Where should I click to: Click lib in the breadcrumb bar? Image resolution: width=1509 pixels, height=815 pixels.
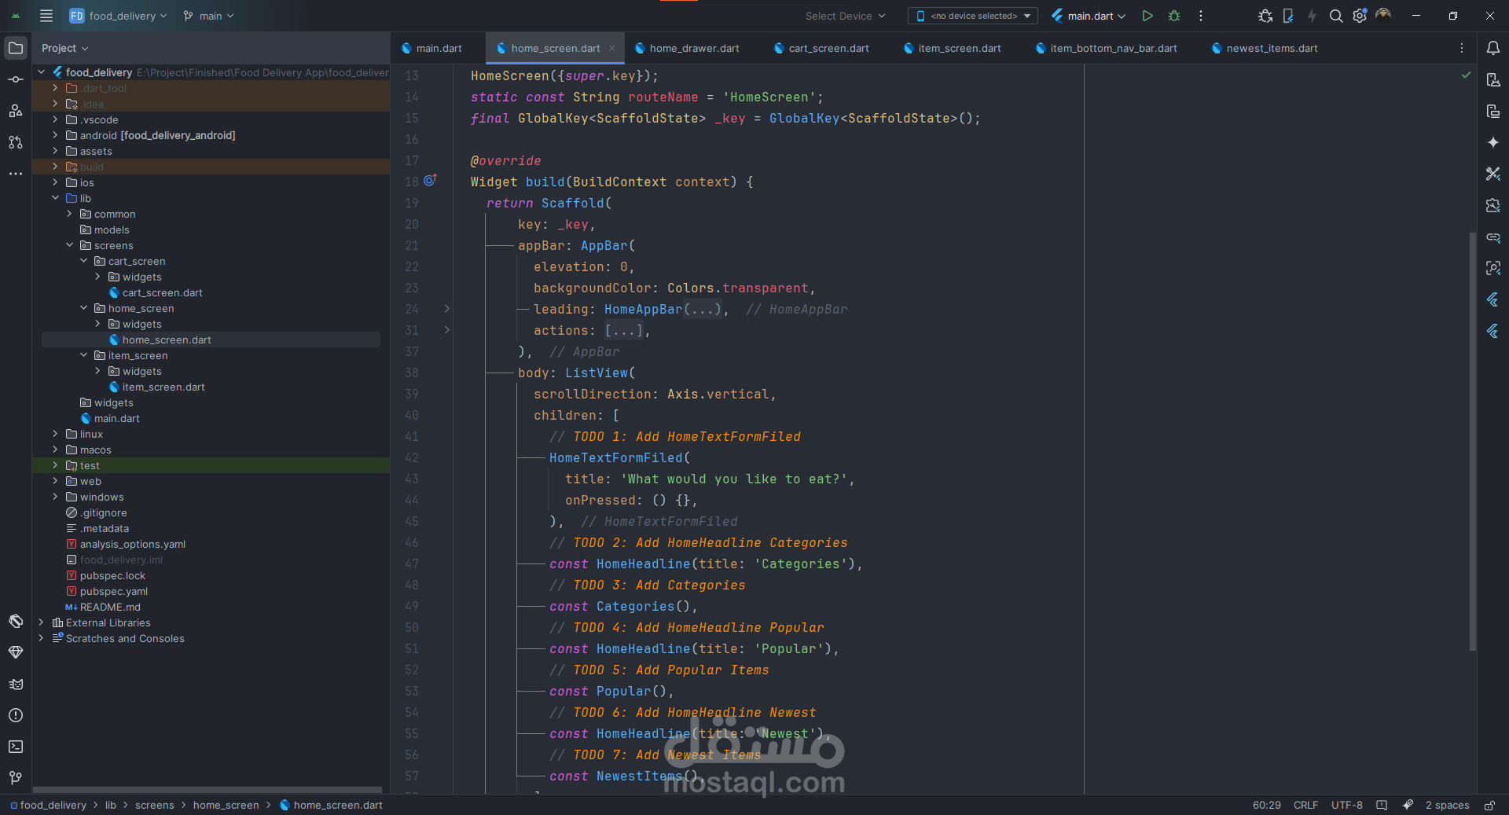[x=111, y=805]
